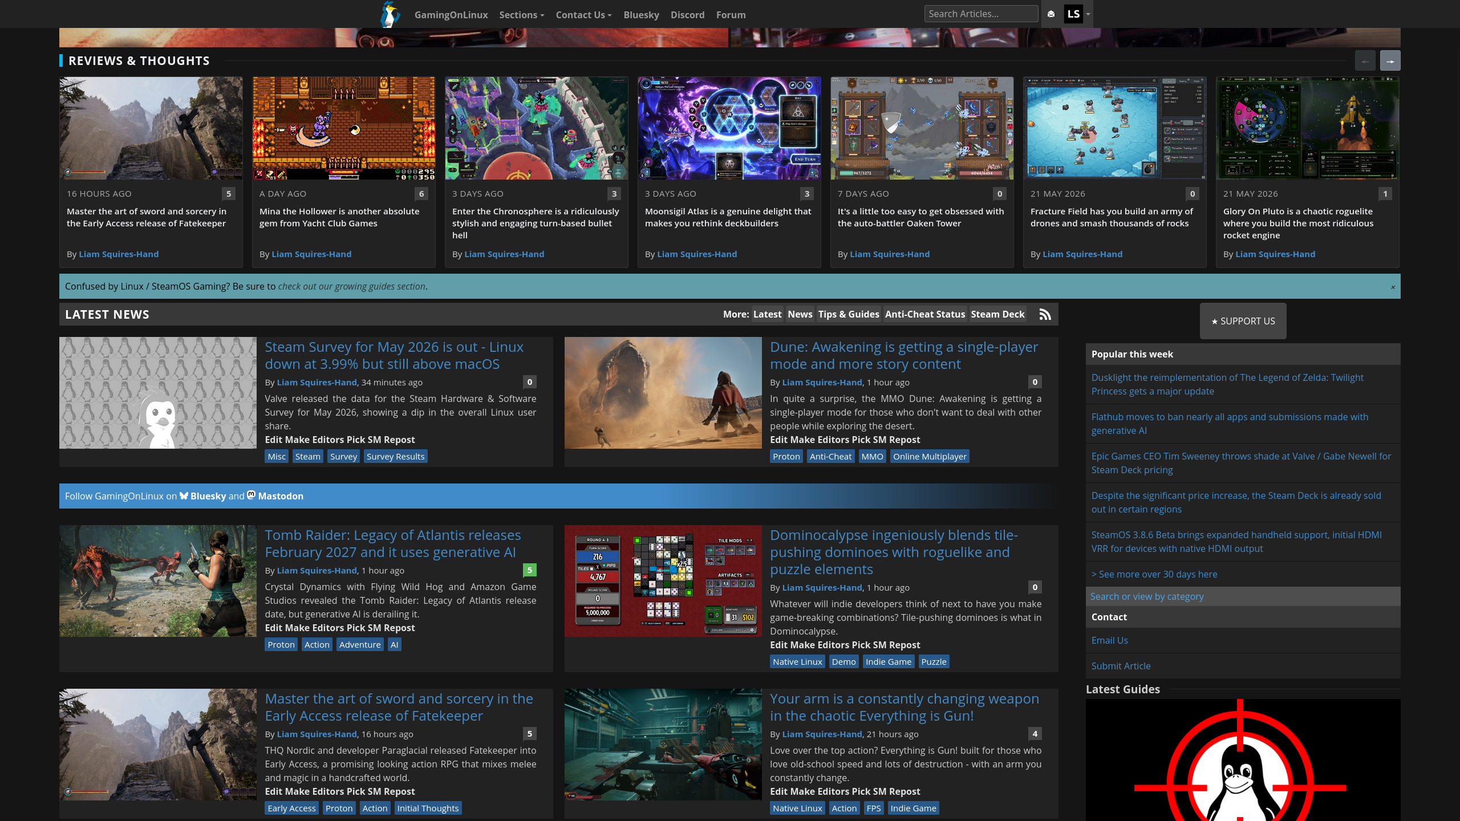Open the RSS feed icon
1460x821 pixels.
[1045, 314]
